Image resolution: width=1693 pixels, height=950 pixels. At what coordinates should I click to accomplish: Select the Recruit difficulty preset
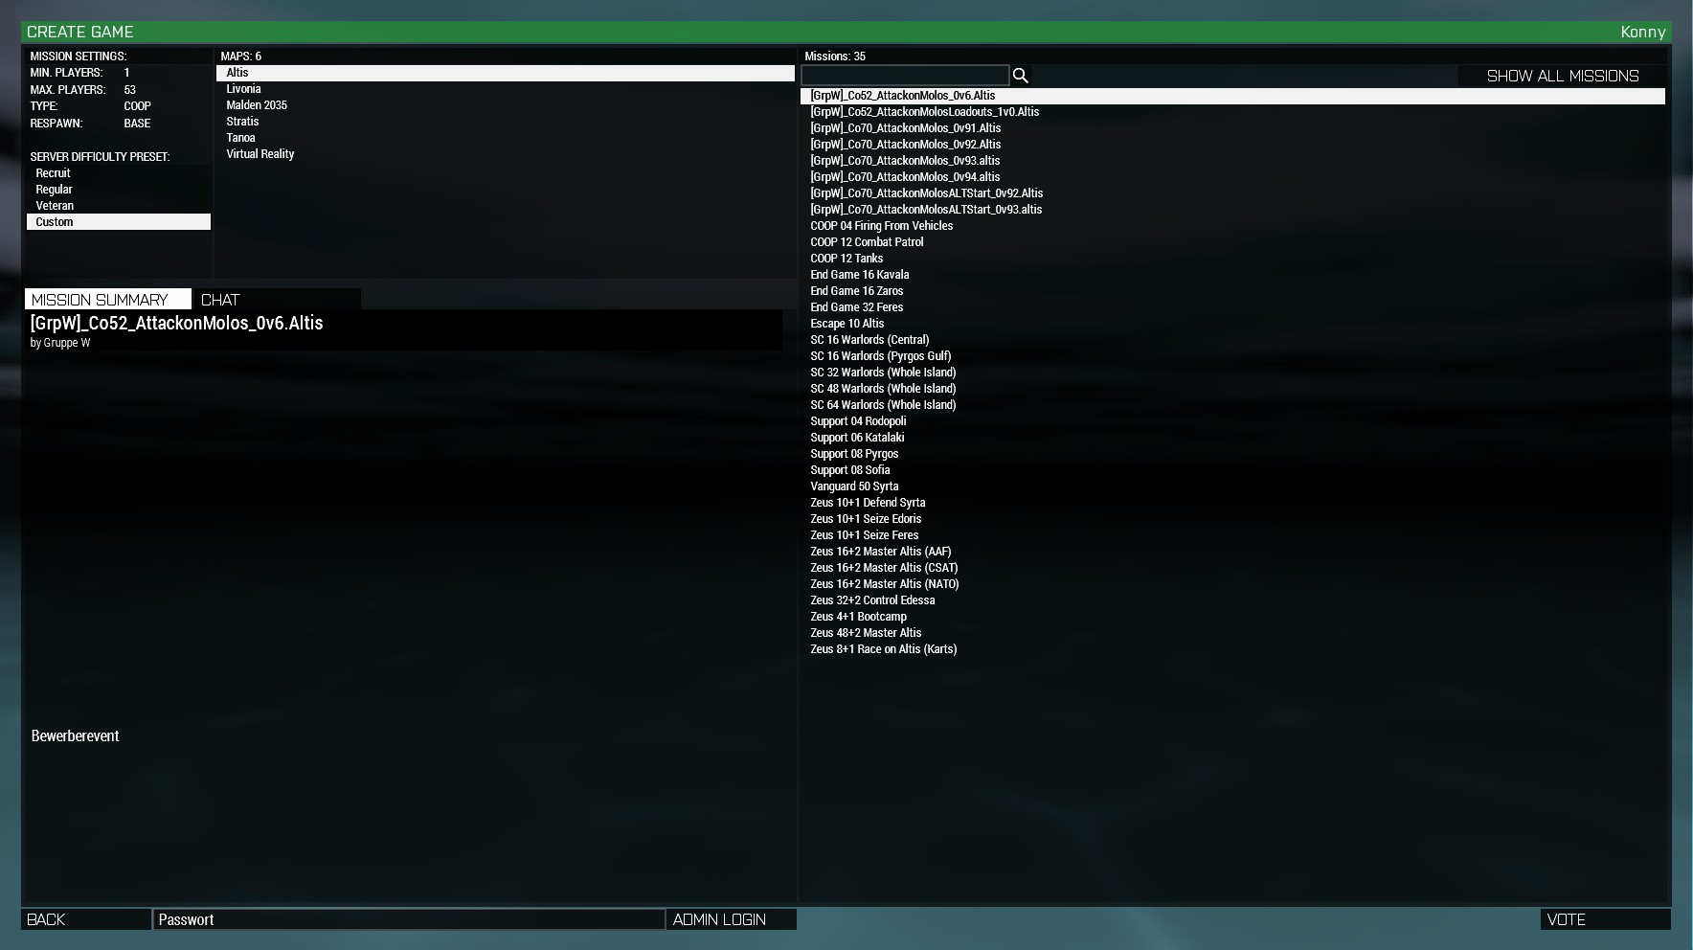tap(54, 173)
